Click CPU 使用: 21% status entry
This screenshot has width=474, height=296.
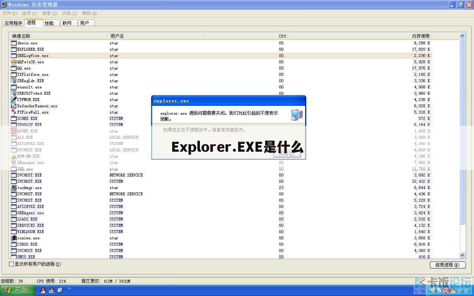[x=51, y=281]
